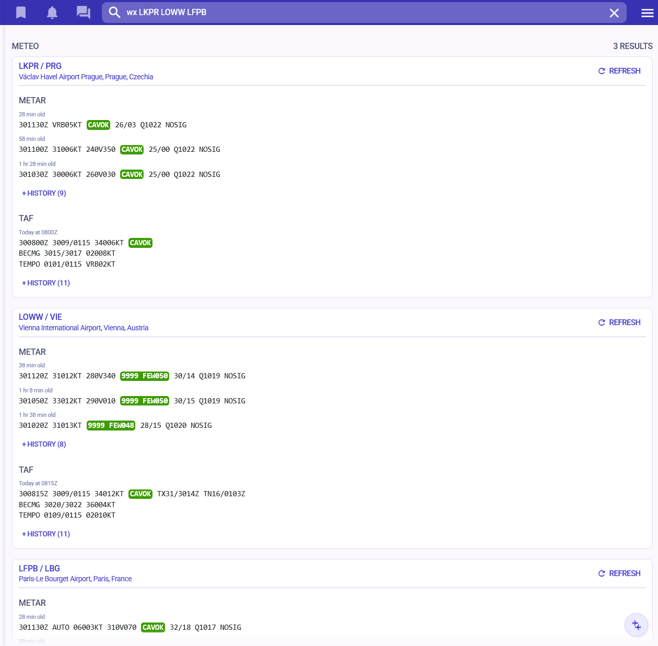Expand LKPR METAR history (9)

pyautogui.click(x=44, y=193)
